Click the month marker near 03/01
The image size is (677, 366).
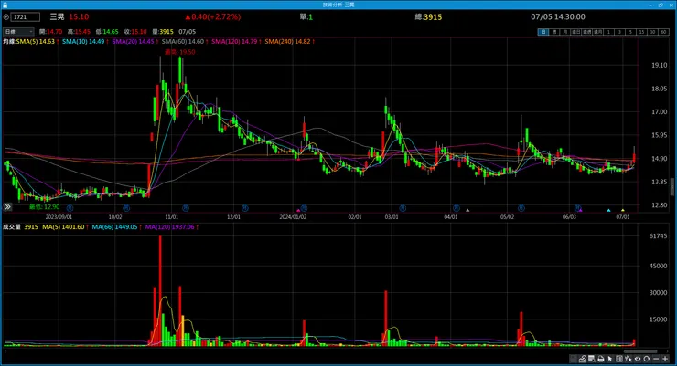[403, 208]
